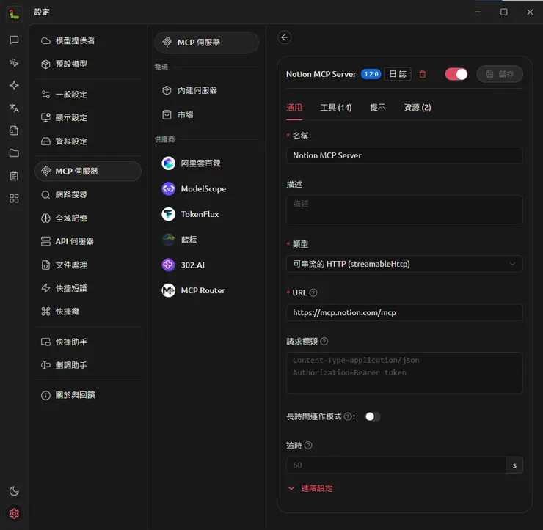The height and width of the screenshot is (530, 543).
Task: Open the translate sidebar icon
Action: click(14, 108)
